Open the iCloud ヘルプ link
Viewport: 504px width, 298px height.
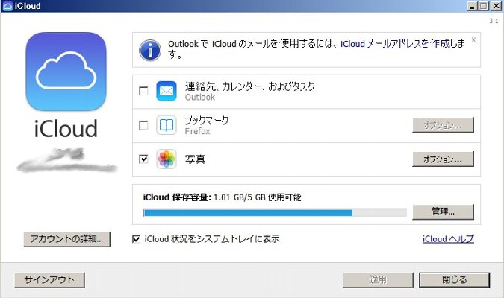coord(448,239)
